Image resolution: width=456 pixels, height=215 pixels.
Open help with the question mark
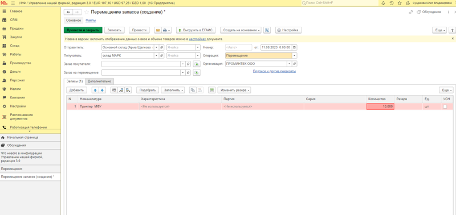(x=452, y=30)
